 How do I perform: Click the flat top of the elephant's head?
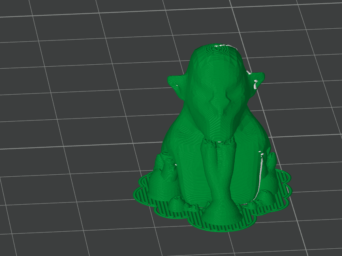click(x=218, y=48)
